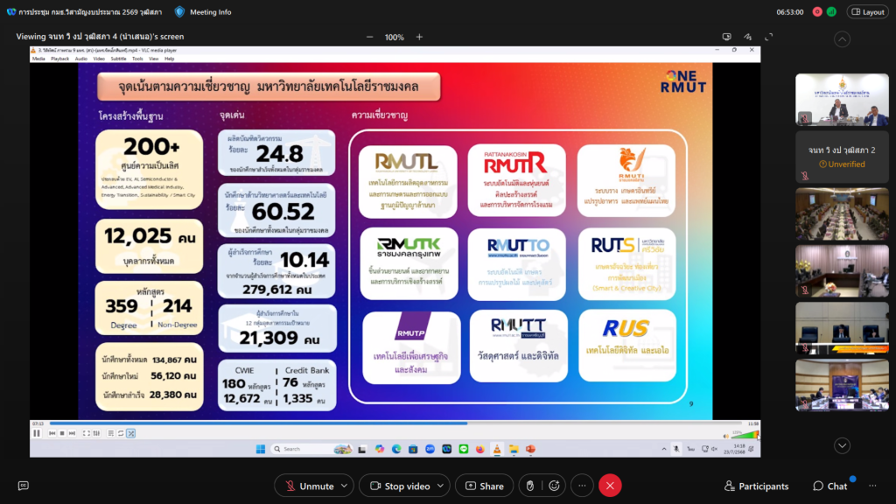
Task: Zoom in shared screen with plus icon
Action: coord(419,37)
